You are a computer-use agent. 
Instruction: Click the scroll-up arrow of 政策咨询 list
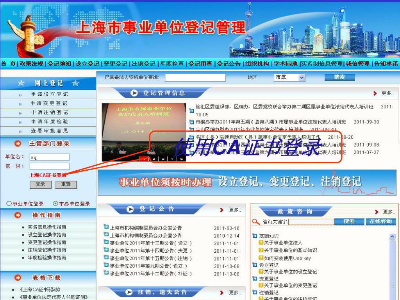(x=392, y=237)
